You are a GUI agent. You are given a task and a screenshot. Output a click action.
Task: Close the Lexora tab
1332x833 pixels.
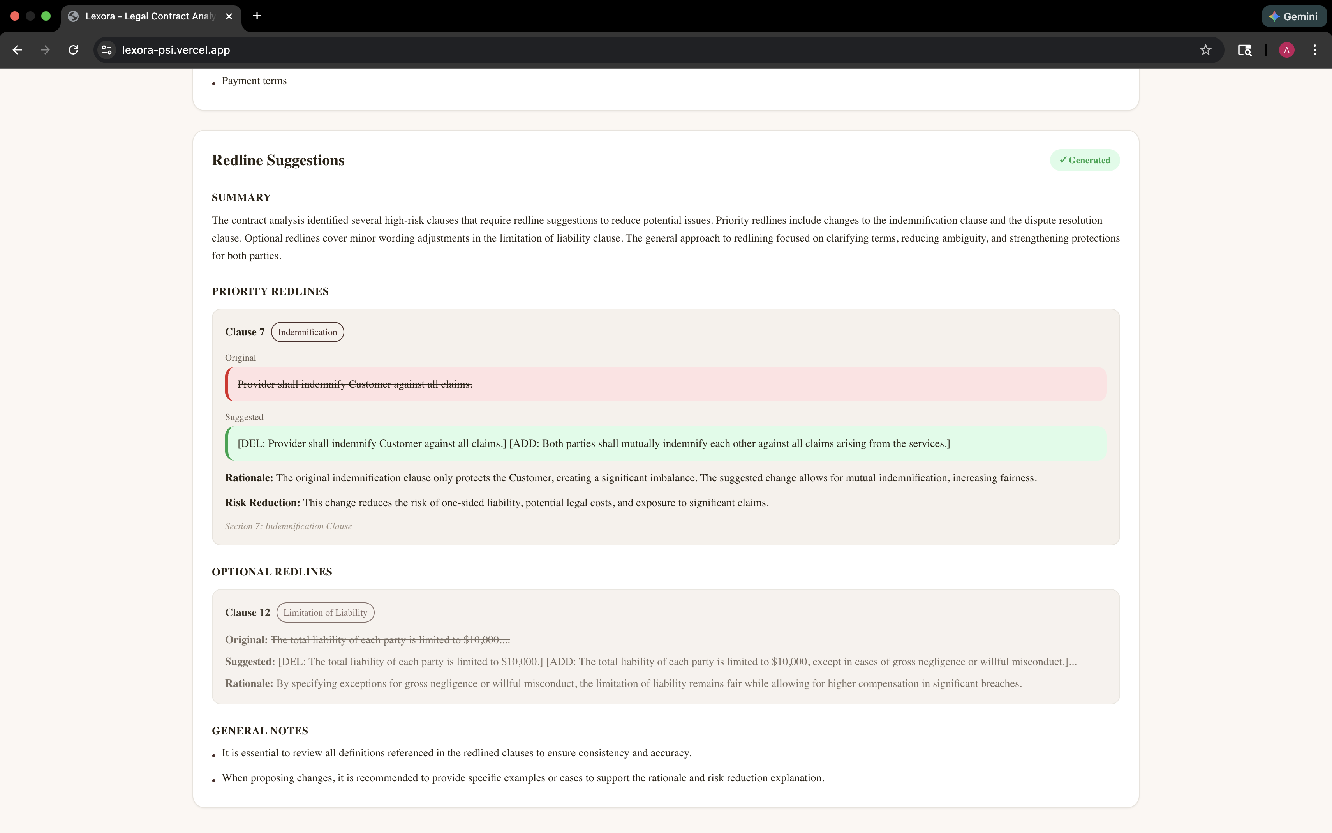tap(229, 16)
